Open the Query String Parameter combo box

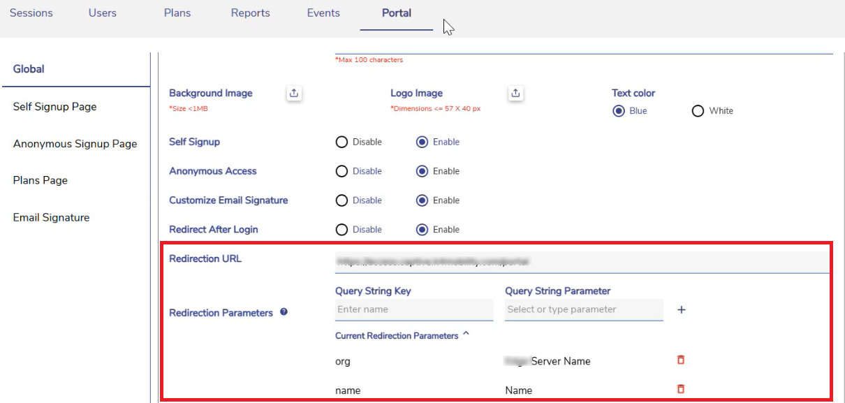tap(583, 309)
